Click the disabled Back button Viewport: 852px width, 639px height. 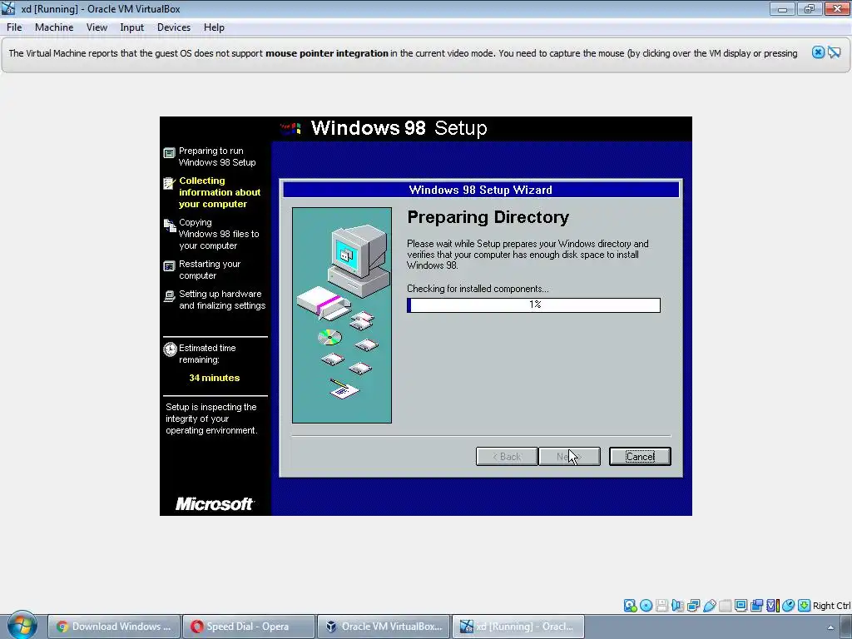click(507, 457)
